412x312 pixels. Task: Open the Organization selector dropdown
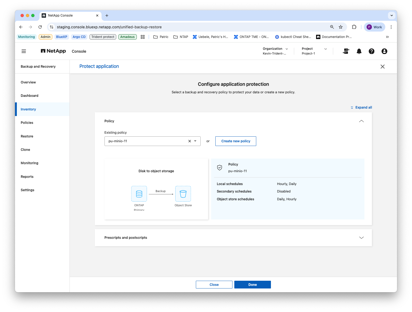(x=275, y=51)
